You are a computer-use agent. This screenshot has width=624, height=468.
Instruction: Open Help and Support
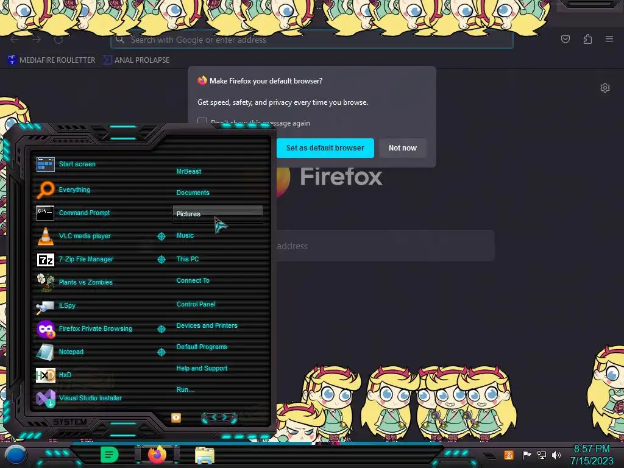point(202,369)
